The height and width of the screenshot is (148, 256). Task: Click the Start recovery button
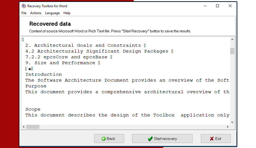click(x=162, y=139)
